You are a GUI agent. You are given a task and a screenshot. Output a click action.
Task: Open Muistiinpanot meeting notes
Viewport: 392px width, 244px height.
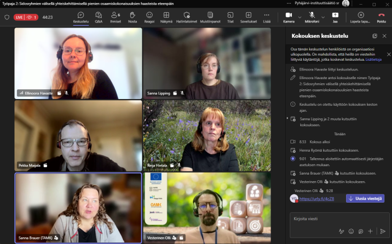[210, 17]
